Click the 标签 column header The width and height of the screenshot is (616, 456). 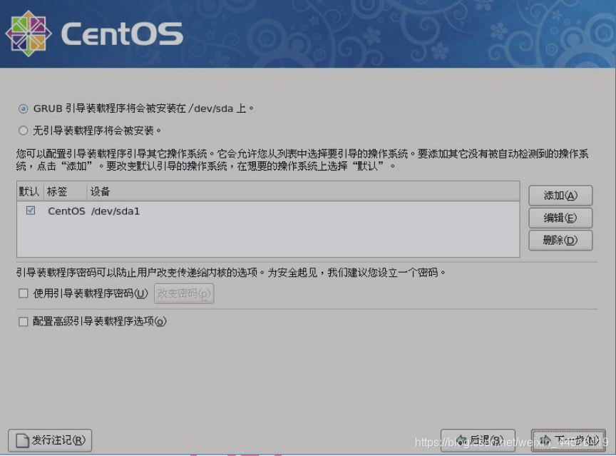click(x=65, y=191)
